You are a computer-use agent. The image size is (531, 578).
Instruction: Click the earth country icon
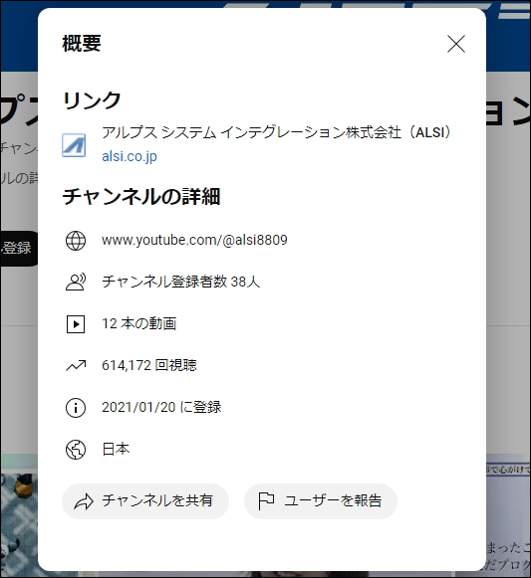coord(76,450)
